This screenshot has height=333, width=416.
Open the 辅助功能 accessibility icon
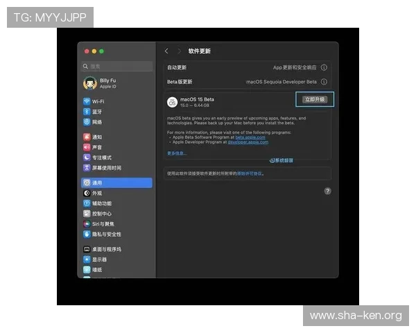87,203
